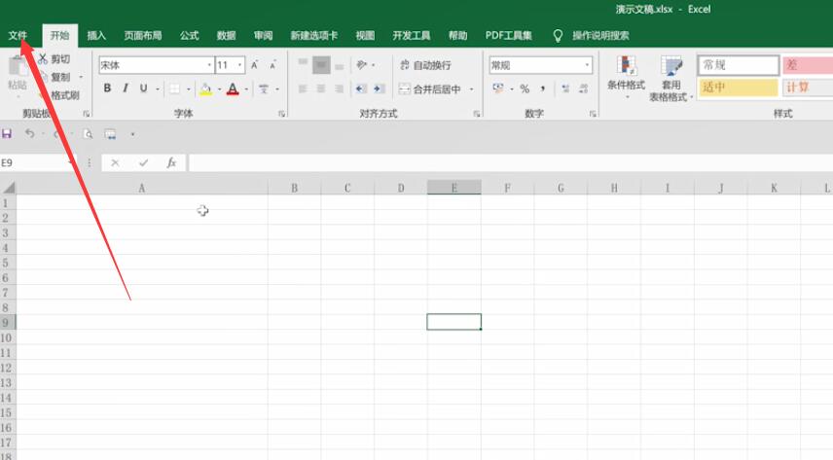
Task: Click the print preview icon
Action: (x=88, y=134)
